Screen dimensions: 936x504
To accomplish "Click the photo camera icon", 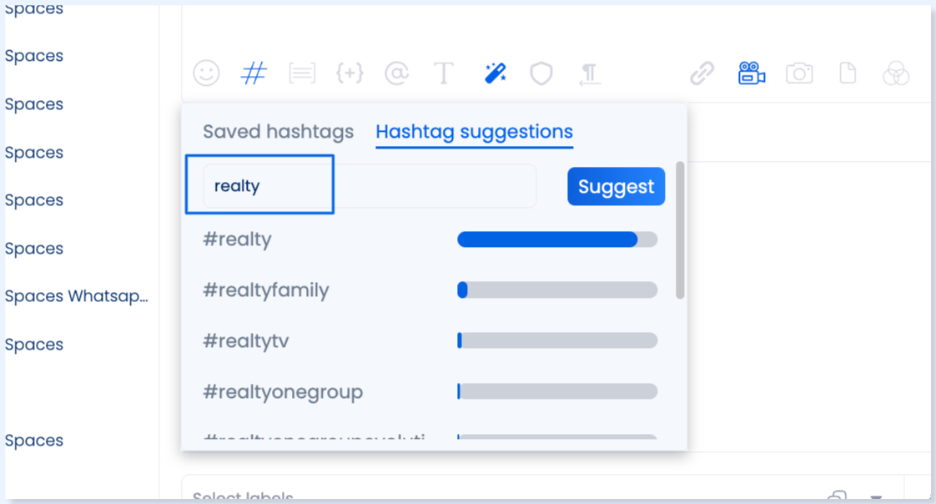I will (x=799, y=73).
